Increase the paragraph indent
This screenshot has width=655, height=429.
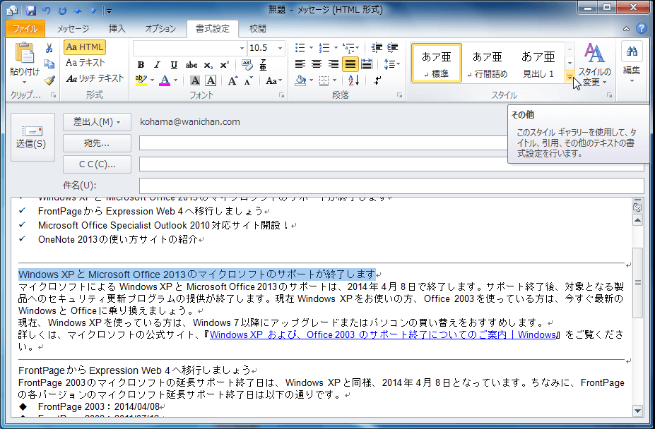click(x=392, y=47)
